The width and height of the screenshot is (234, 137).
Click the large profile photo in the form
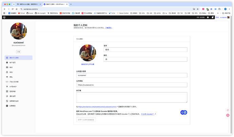pos(87,53)
